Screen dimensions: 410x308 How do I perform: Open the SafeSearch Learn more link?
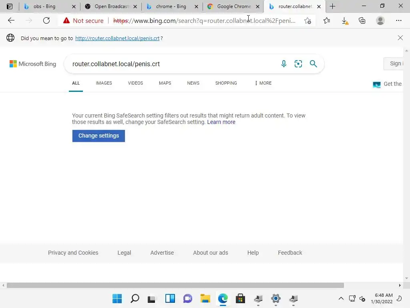(x=221, y=122)
